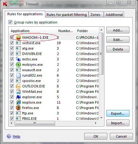The width and height of the screenshot is (138, 144).
Task: Toggle Group rules by application checkbox
Action: [10, 22]
